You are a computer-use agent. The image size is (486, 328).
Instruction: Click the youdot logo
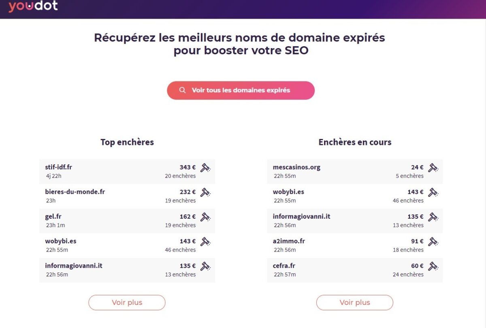coord(33,6)
